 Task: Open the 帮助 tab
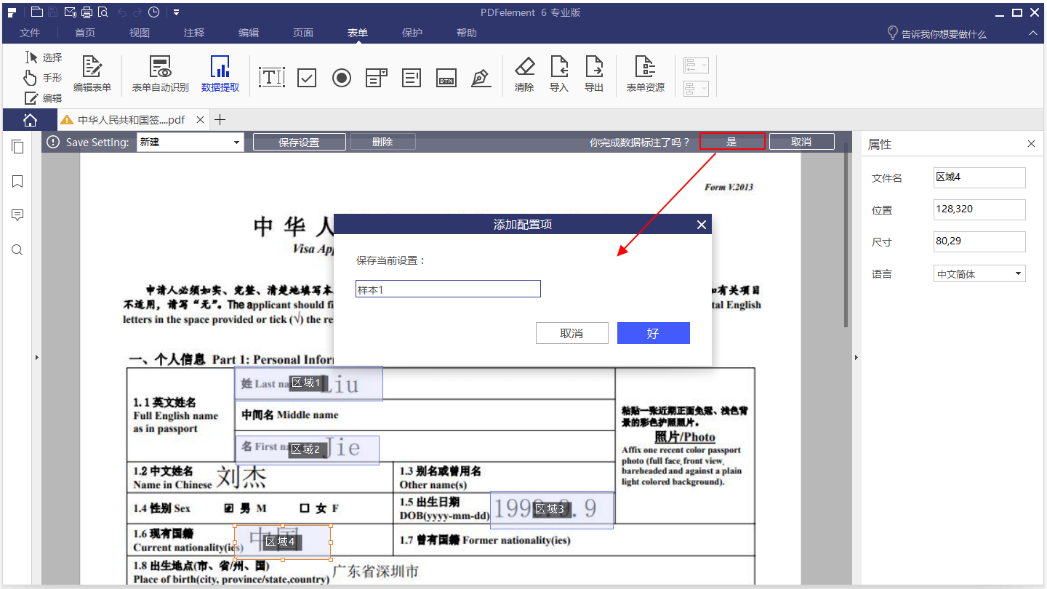(x=467, y=33)
